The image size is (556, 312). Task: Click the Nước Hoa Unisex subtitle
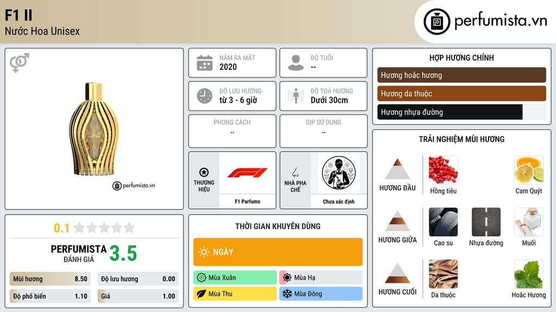pyautogui.click(x=42, y=31)
